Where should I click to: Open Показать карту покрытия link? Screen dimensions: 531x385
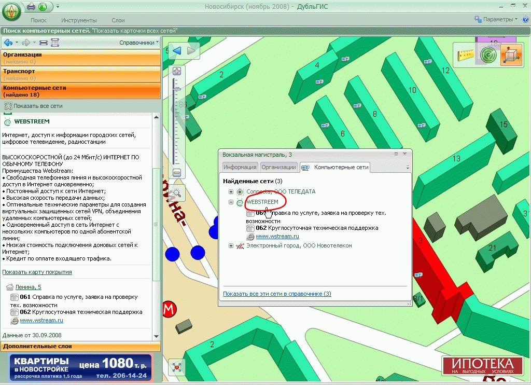coord(37,272)
